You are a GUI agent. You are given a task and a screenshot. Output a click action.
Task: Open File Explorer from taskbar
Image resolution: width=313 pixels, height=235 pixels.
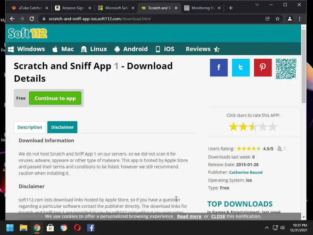(23, 228)
